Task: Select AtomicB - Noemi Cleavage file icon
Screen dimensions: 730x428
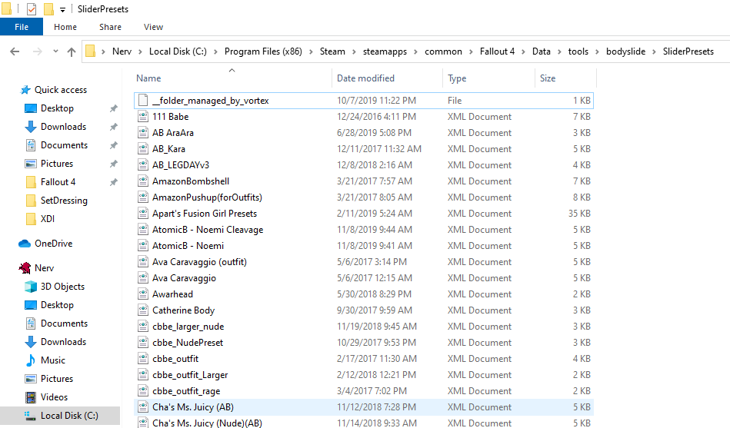Action: click(143, 229)
